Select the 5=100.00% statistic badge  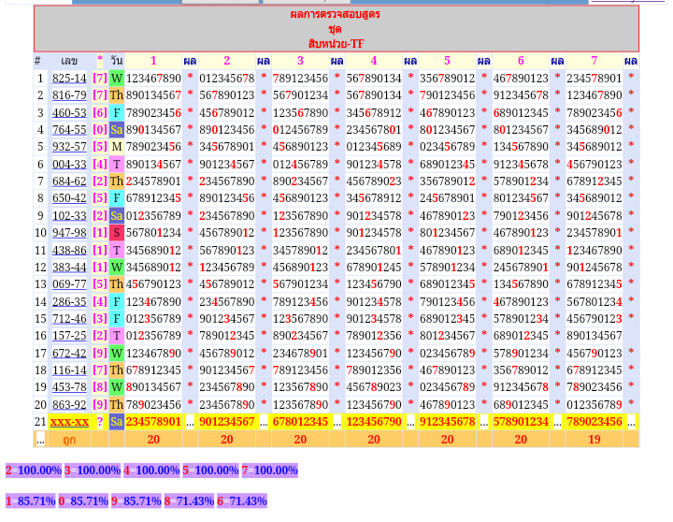click(x=210, y=470)
